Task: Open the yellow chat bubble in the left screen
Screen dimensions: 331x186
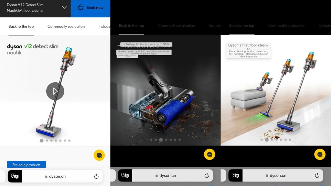Action: tap(99, 155)
